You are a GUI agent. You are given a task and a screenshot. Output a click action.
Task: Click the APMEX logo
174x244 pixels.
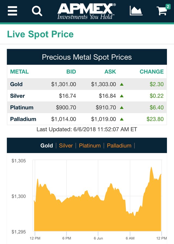[86, 11]
